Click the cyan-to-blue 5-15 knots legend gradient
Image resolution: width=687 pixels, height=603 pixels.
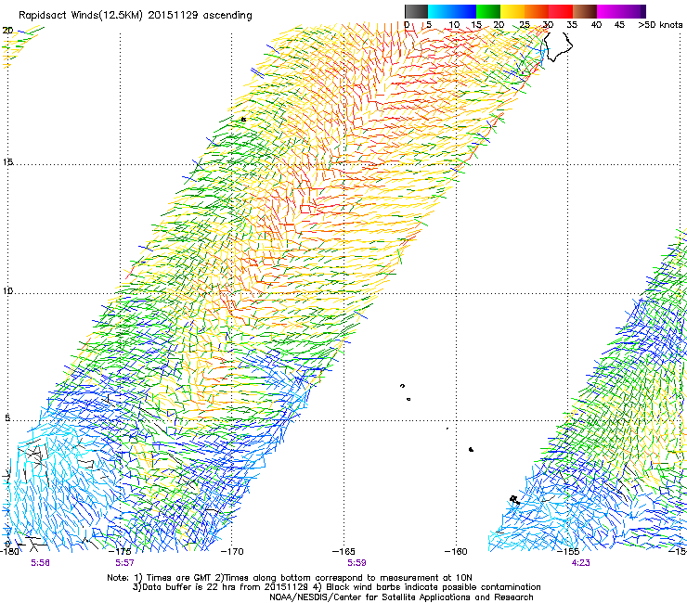(452, 11)
